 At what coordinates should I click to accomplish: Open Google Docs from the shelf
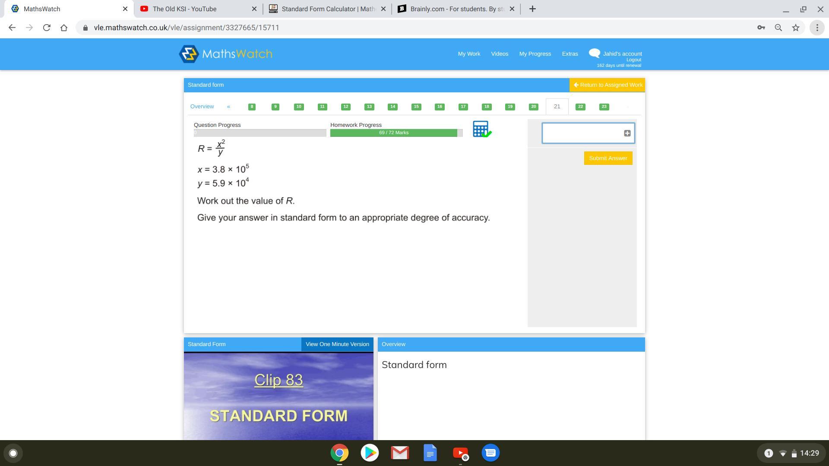point(430,453)
